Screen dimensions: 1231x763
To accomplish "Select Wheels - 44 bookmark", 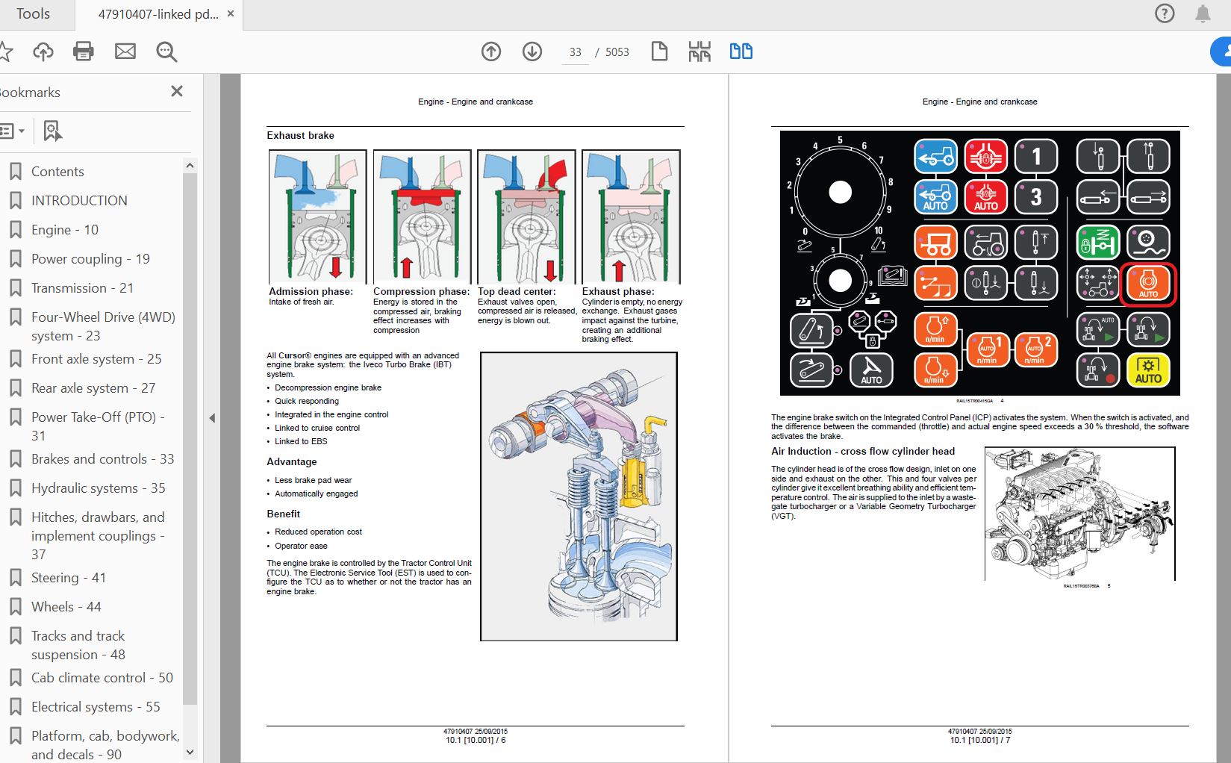I will 66,607.
